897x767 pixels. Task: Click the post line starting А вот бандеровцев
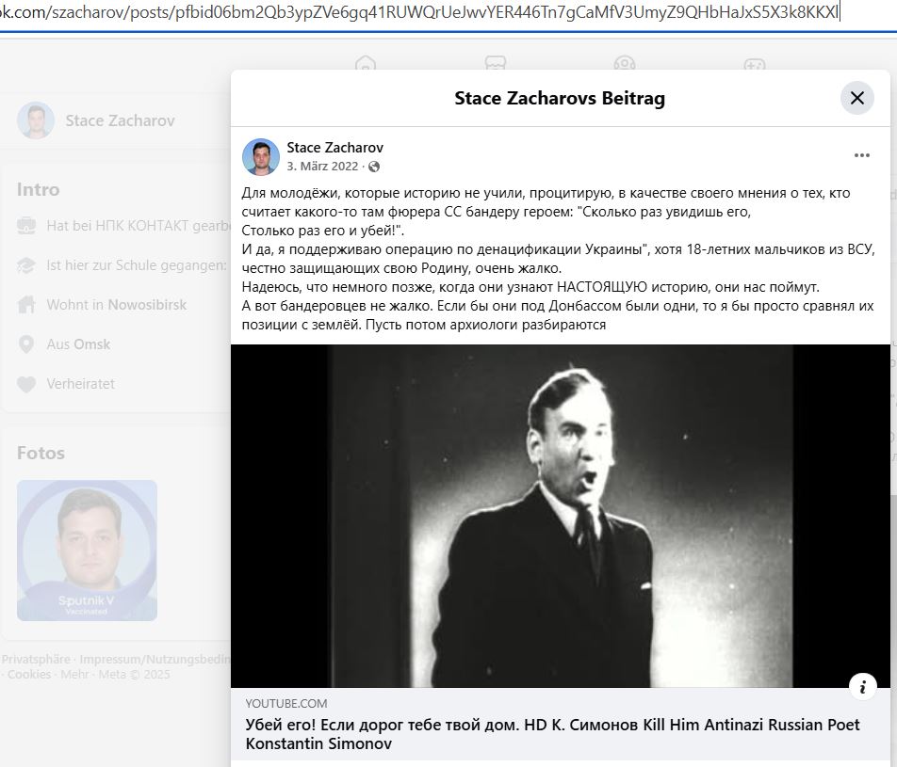558,306
